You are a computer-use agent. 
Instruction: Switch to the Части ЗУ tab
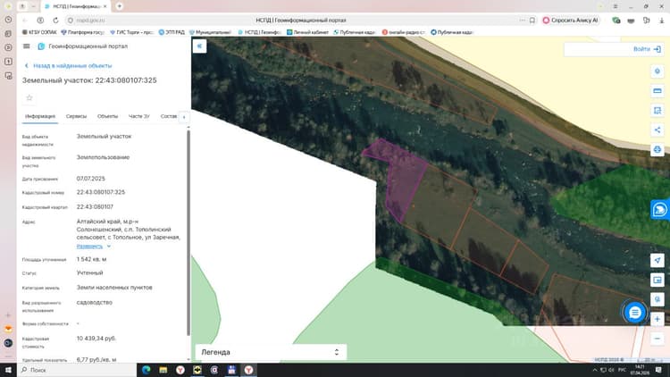point(138,116)
